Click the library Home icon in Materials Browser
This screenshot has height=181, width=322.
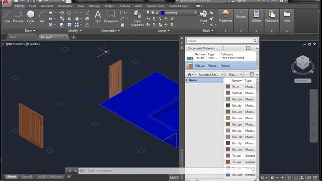(x=190, y=74)
